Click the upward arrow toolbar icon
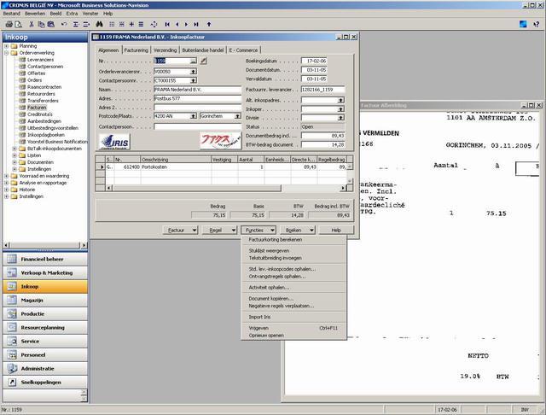 point(209,24)
